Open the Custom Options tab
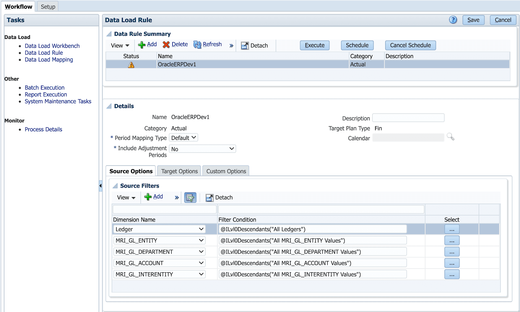This screenshot has height=312, width=520. click(x=226, y=171)
